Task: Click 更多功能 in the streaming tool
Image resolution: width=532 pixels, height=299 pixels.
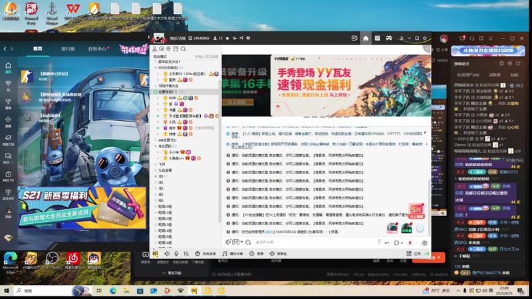Action: pos(172,273)
